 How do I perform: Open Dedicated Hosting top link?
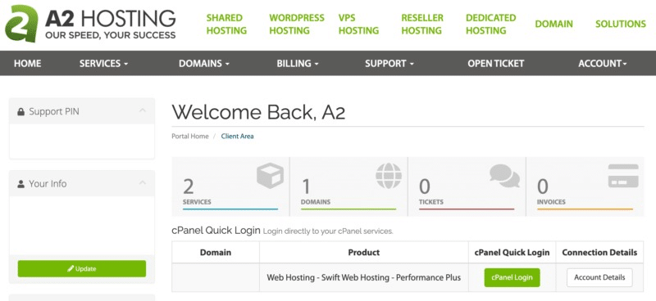(490, 25)
